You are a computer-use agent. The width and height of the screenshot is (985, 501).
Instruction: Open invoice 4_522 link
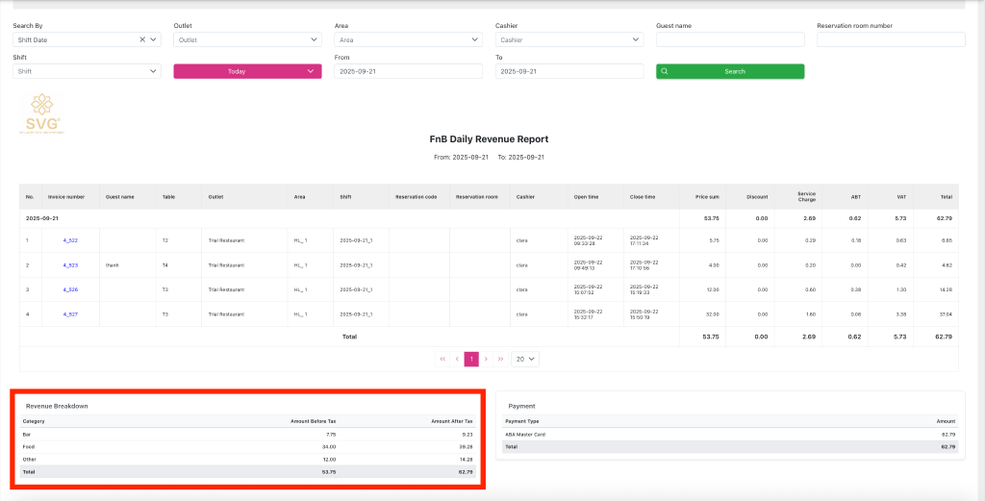tap(70, 240)
